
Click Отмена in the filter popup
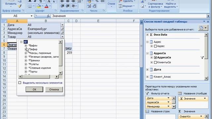click(54, 89)
